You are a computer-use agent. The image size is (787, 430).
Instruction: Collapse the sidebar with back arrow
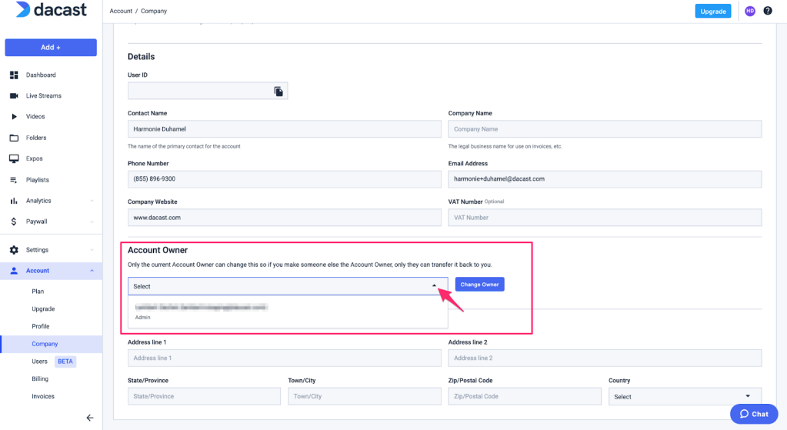point(90,418)
